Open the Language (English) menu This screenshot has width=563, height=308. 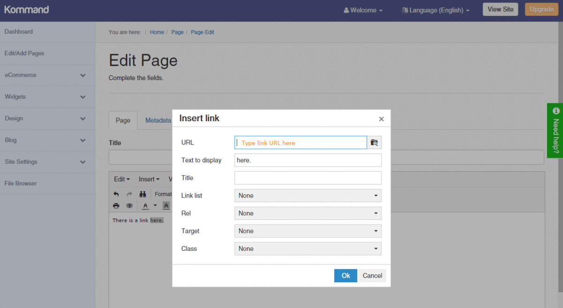point(435,10)
